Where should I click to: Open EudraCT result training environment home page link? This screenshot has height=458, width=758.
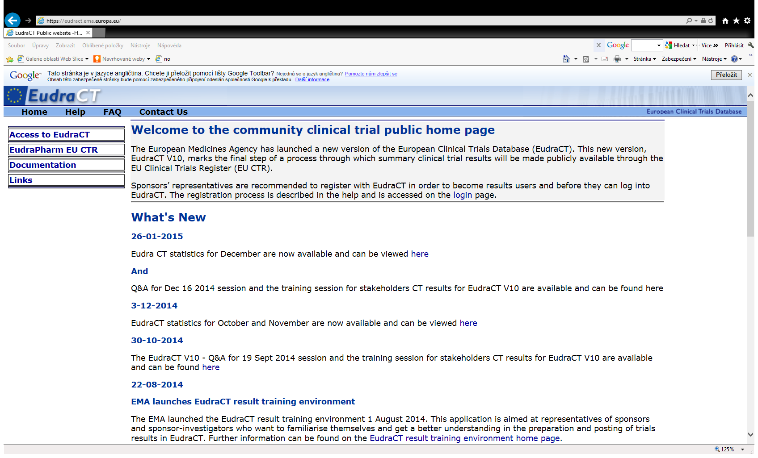[465, 438]
